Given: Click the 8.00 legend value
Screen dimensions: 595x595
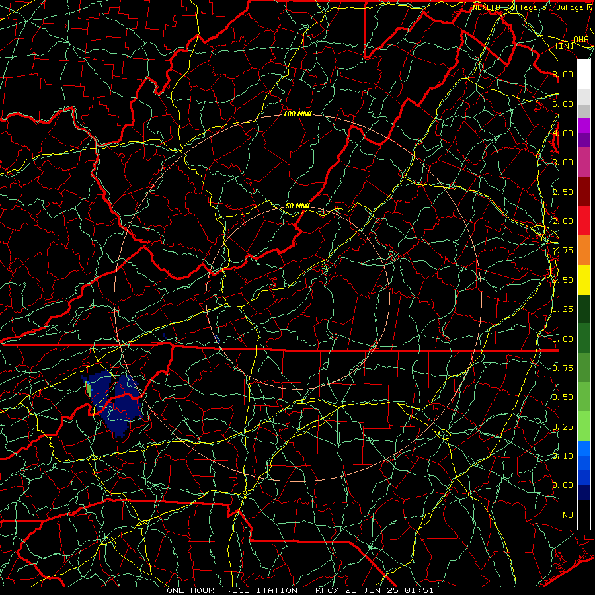Looking at the screenshot, I should click(x=563, y=74).
